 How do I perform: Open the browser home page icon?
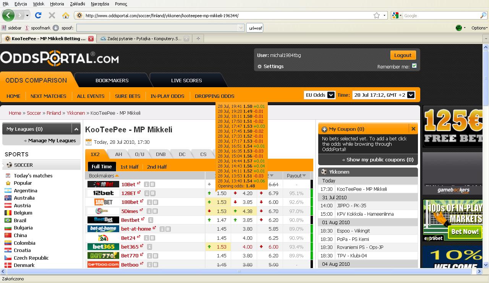click(x=66, y=15)
